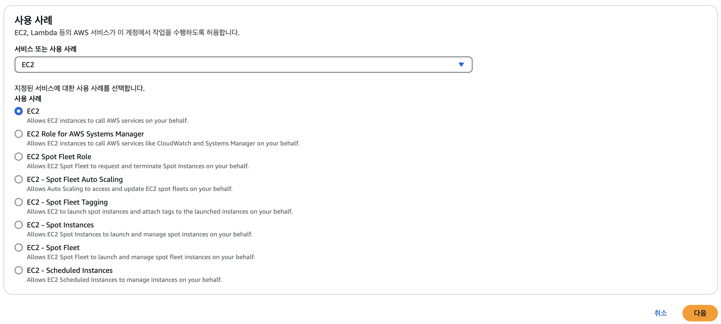Choose EC2 - Scheduled Instances option
The width and height of the screenshot is (721, 324).
(x=18, y=270)
